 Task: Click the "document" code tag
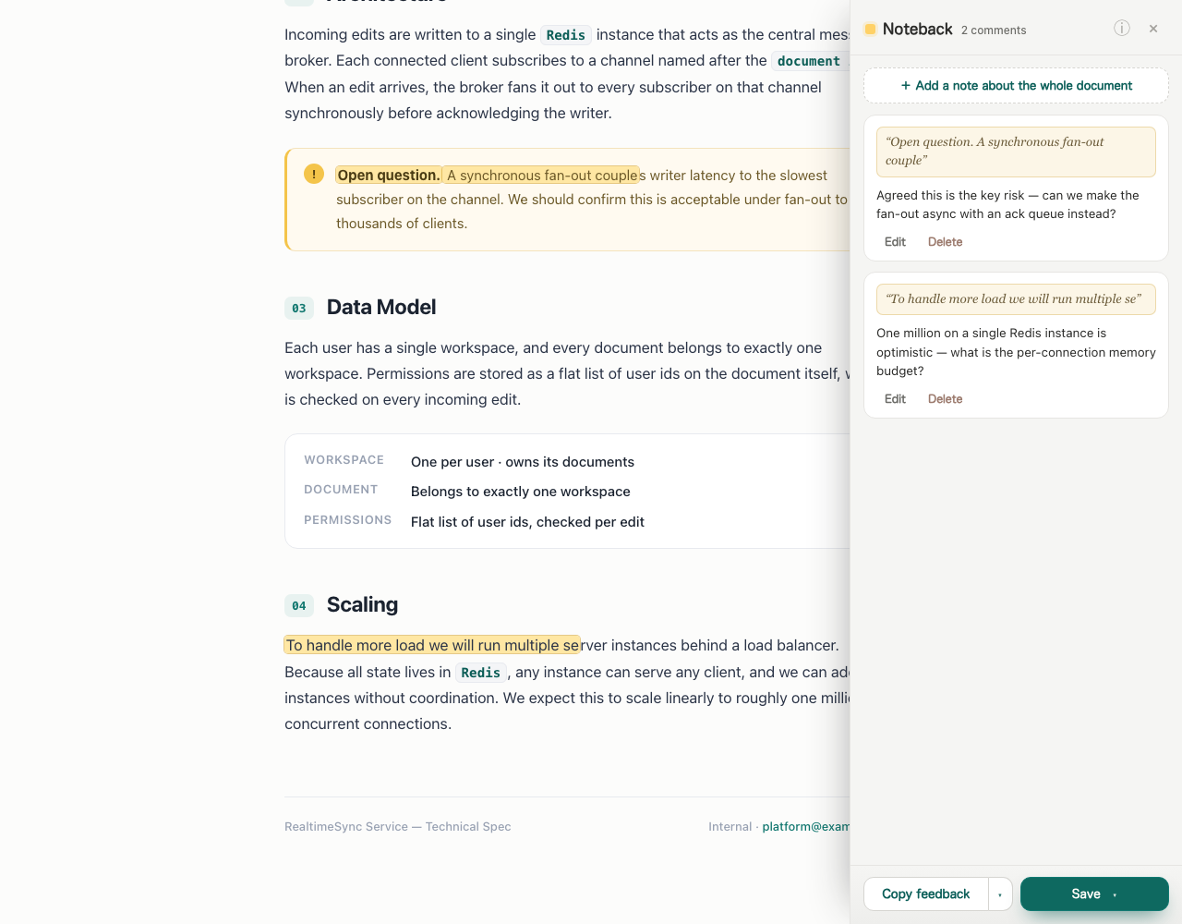pyautogui.click(x=809, y=61)
